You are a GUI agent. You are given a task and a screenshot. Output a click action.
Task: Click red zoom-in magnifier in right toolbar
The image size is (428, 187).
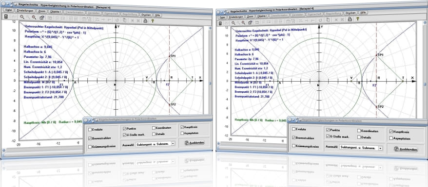coord(244,22)
